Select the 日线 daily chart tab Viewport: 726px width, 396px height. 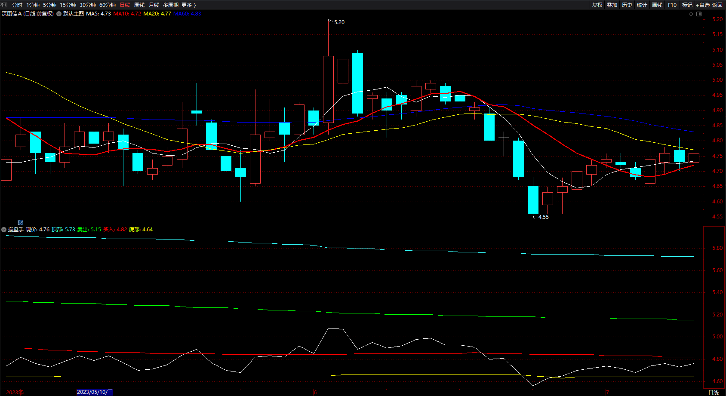pyautogui.click(x=125, y=5)
